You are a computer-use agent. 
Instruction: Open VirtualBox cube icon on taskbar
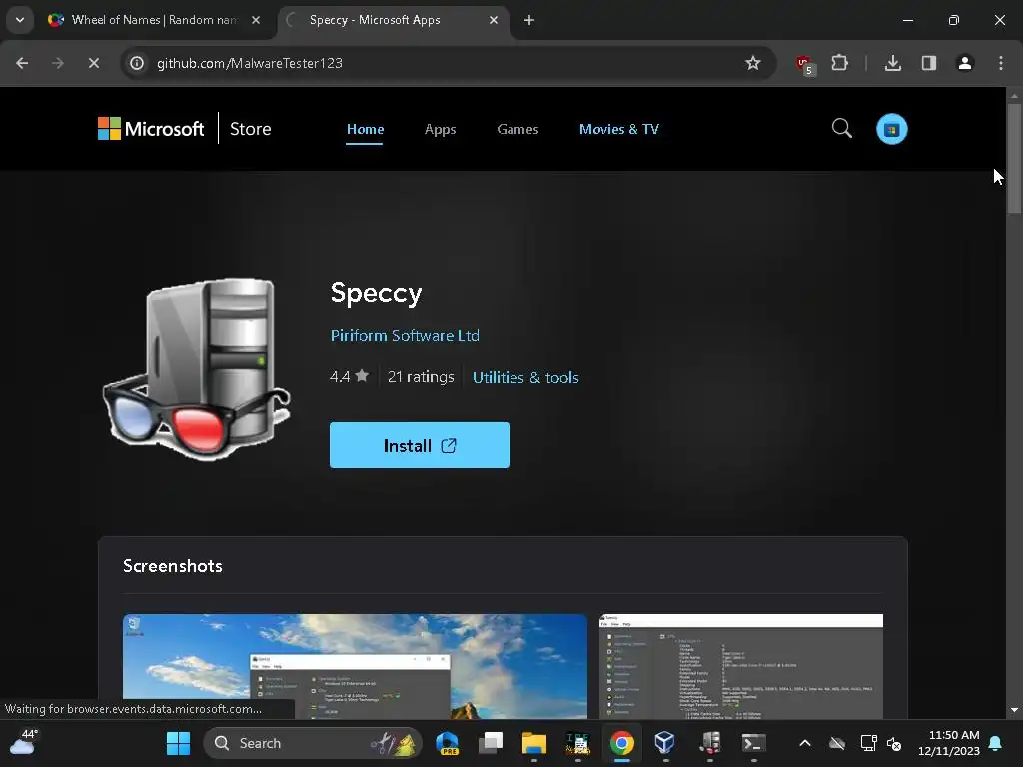point(664,743)
